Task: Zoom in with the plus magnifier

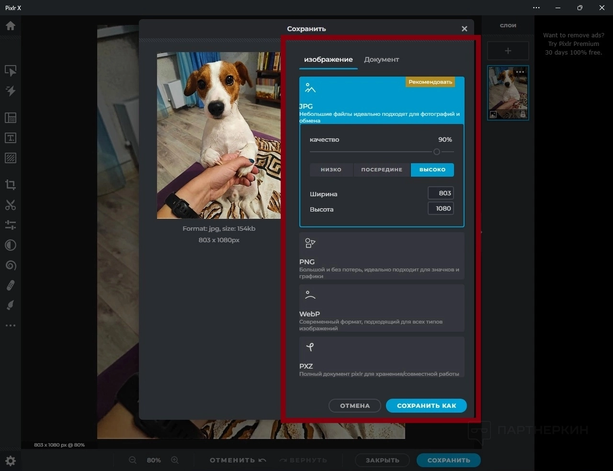Action: point(175,460)
